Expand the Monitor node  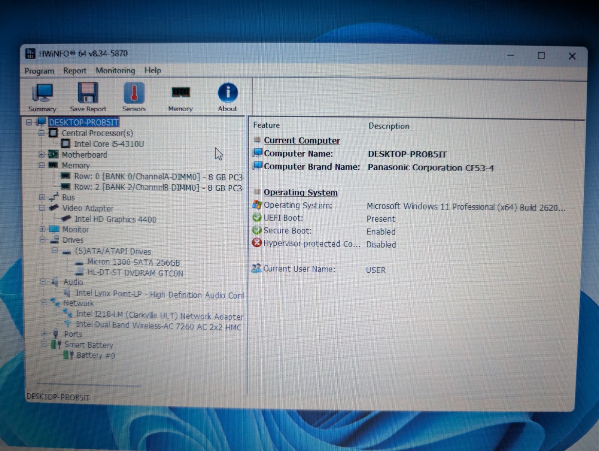42,229
